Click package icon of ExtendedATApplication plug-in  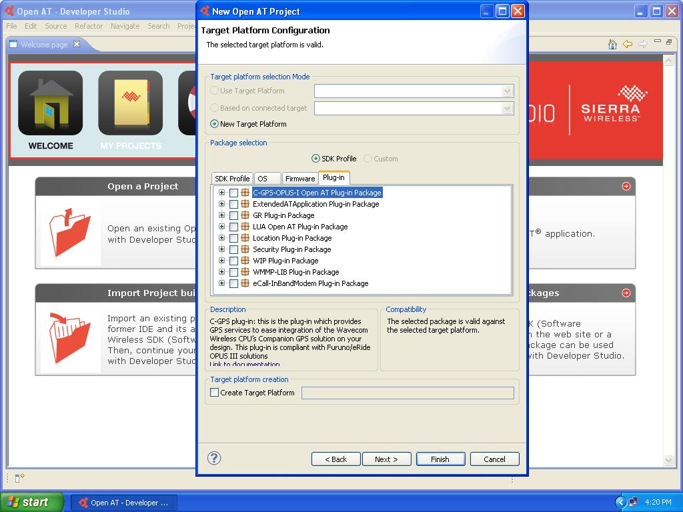(245, 204)
